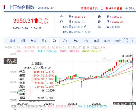Click 成交额 value 8584.91亿元
The image size is (139, 110).
tap(83, 32)
